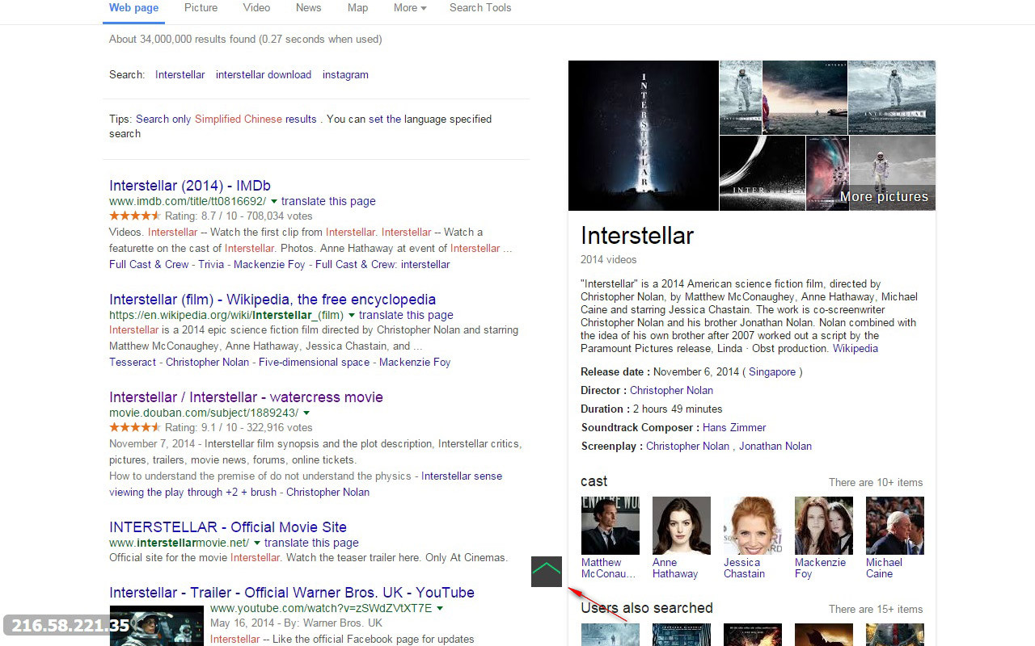The height and width of the screenshot is (646, 1035).
Task: Click 'Singapore' release date link
Action: 772,372
